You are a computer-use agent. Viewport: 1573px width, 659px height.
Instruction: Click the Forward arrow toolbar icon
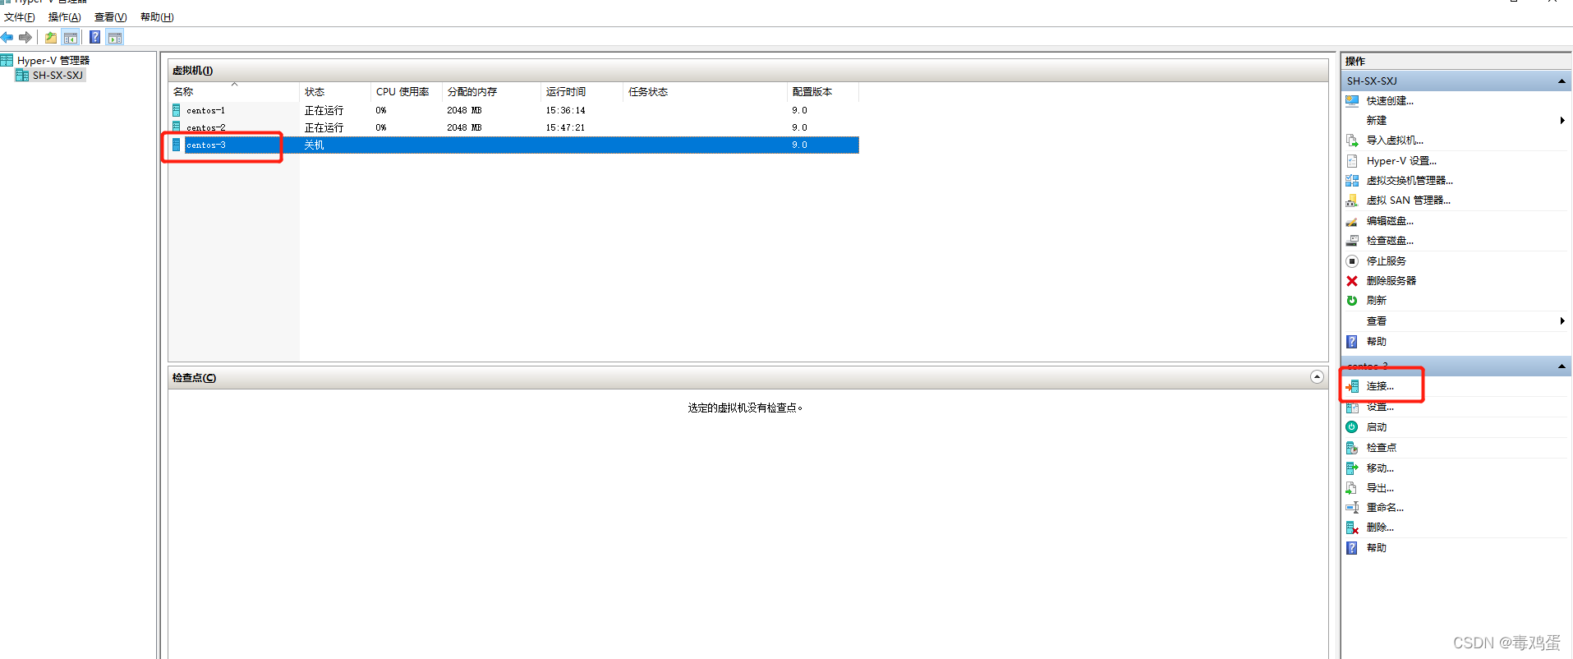[25, 37]
